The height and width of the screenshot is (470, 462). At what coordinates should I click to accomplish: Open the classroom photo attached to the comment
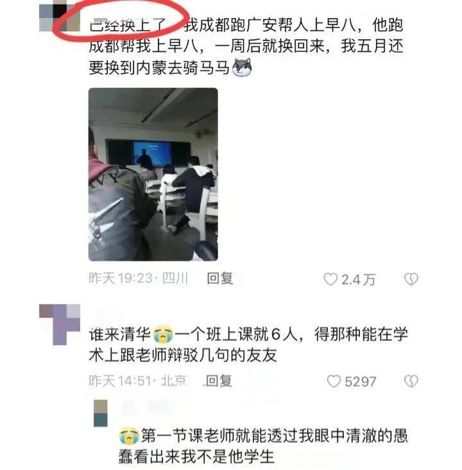(153, 175)
